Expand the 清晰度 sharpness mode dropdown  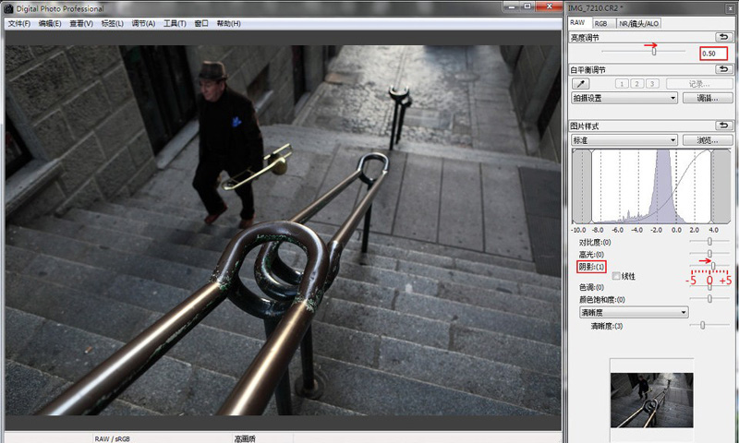coord(634,312)
